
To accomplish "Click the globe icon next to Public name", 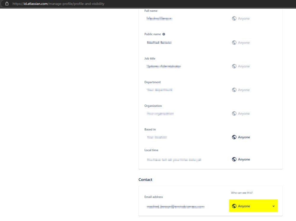I will [234, 42].
